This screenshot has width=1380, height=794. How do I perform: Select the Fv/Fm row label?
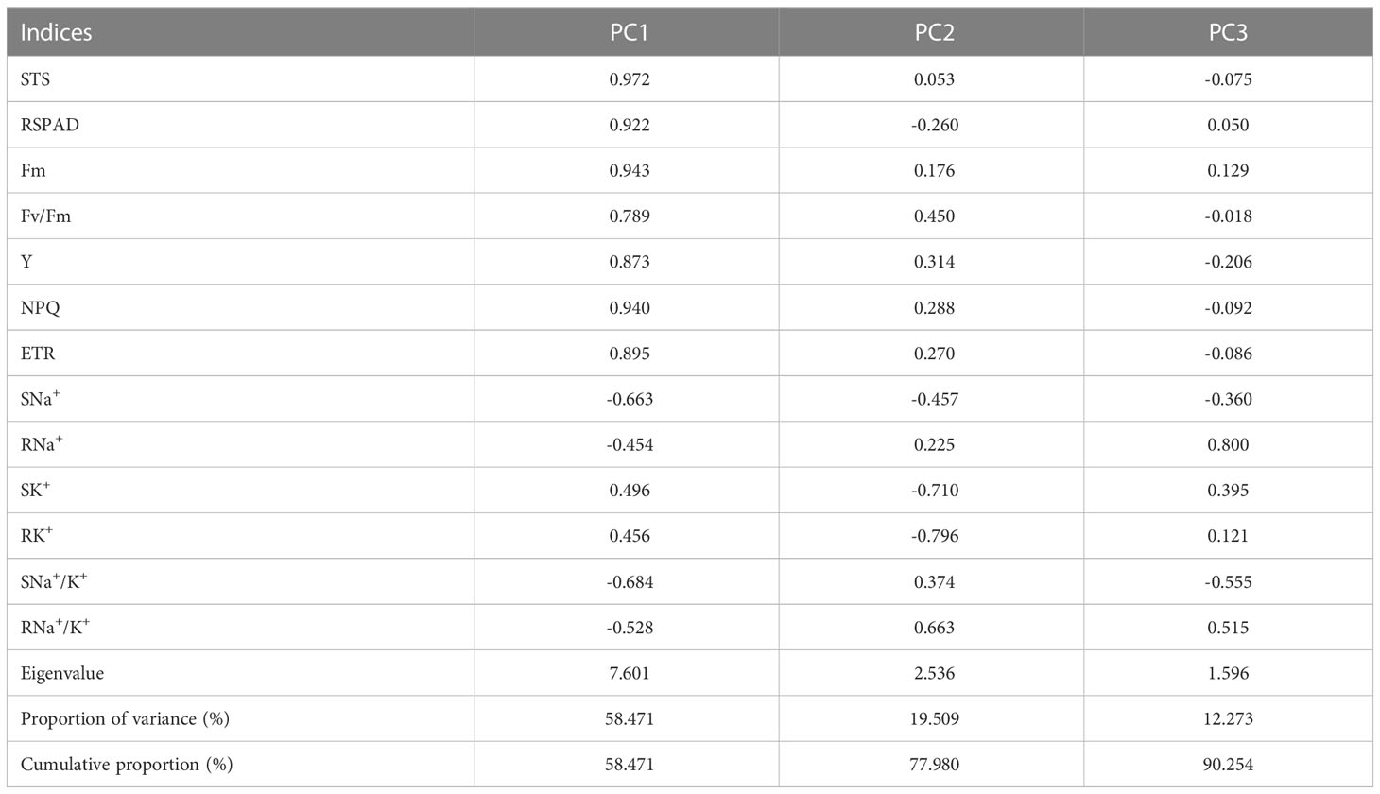click(x=45, y=216)
